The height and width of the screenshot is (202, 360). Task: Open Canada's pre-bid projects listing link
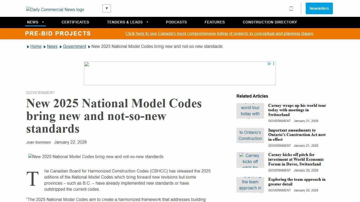219,33
